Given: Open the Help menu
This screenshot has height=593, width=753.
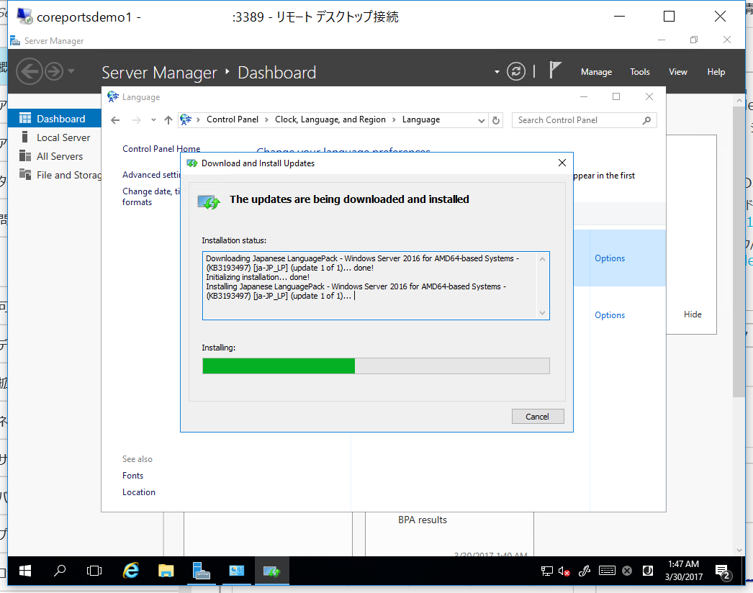Looking at the screenshot, I should (716, 71).
